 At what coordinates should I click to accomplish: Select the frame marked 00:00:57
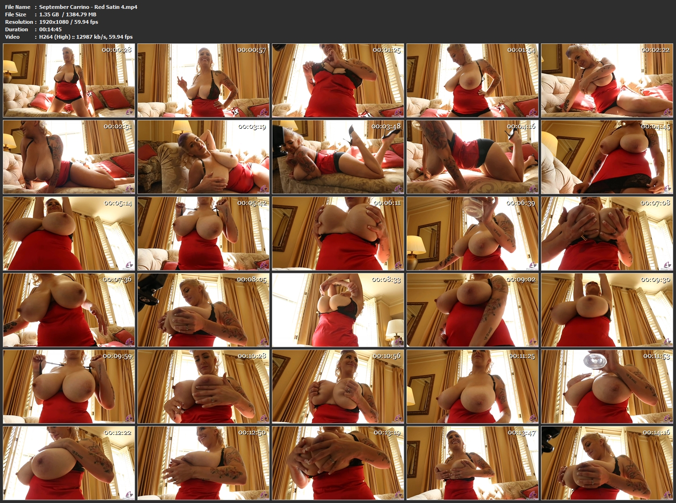click(203, 80)
